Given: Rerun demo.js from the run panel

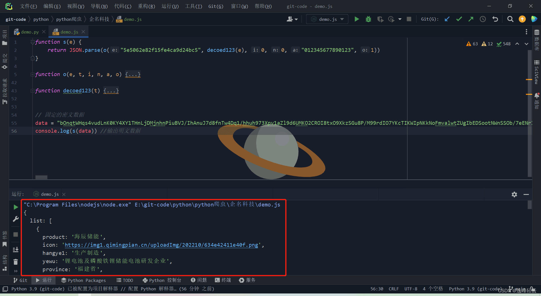Looking at the screenshot, I should (x=15, y=207).
